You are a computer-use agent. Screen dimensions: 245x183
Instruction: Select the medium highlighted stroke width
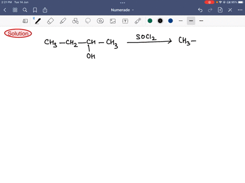[191, 21]
